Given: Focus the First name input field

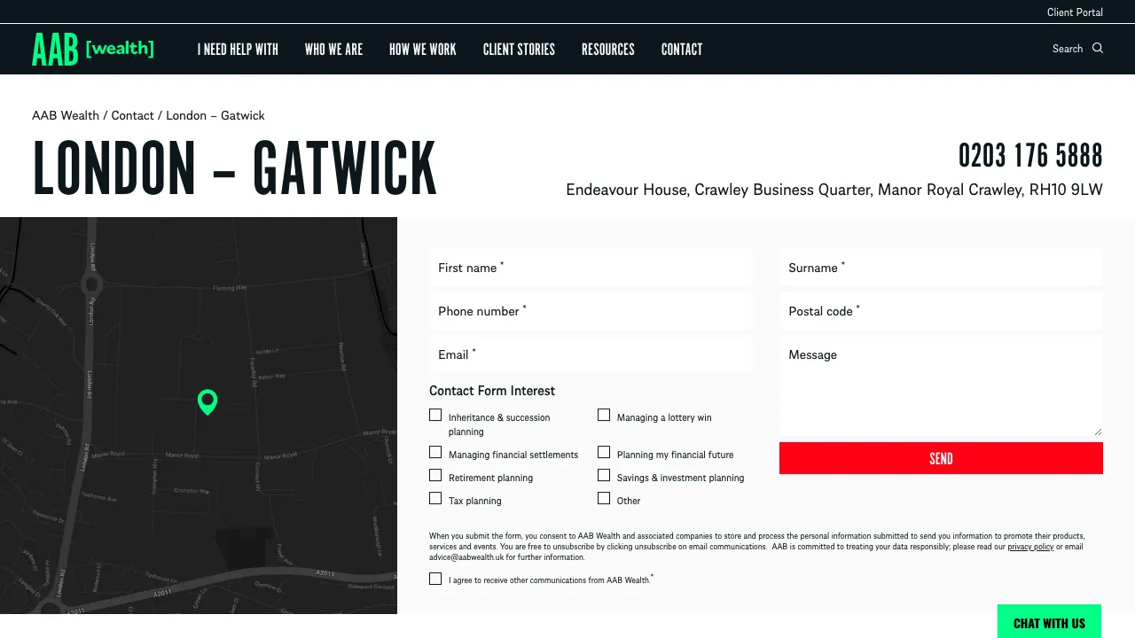Looking at the screenshot, I should [x=591, y=268].
